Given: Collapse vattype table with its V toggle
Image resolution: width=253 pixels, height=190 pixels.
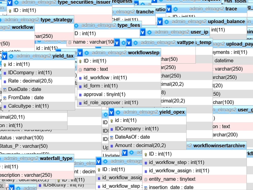Looking at the screenshot, I should point(129,43).
